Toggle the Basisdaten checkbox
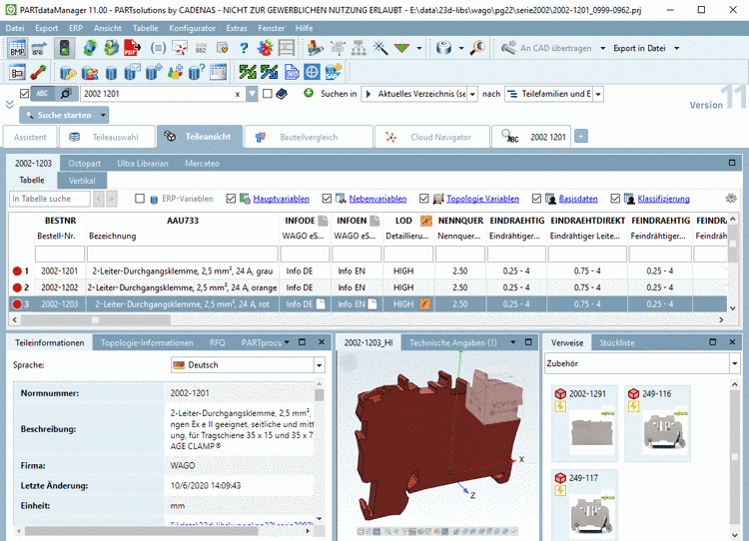The width and height of the screenshot is (749, 541). click(x=536, y=199)
